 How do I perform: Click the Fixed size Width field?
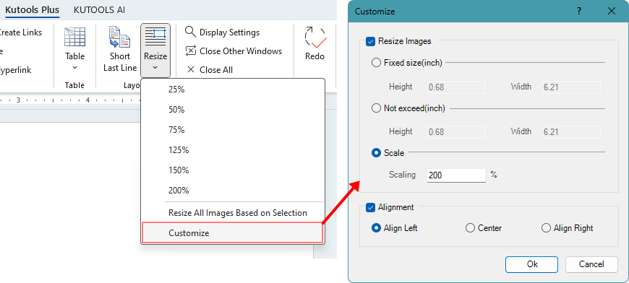[x=571, y=87]
